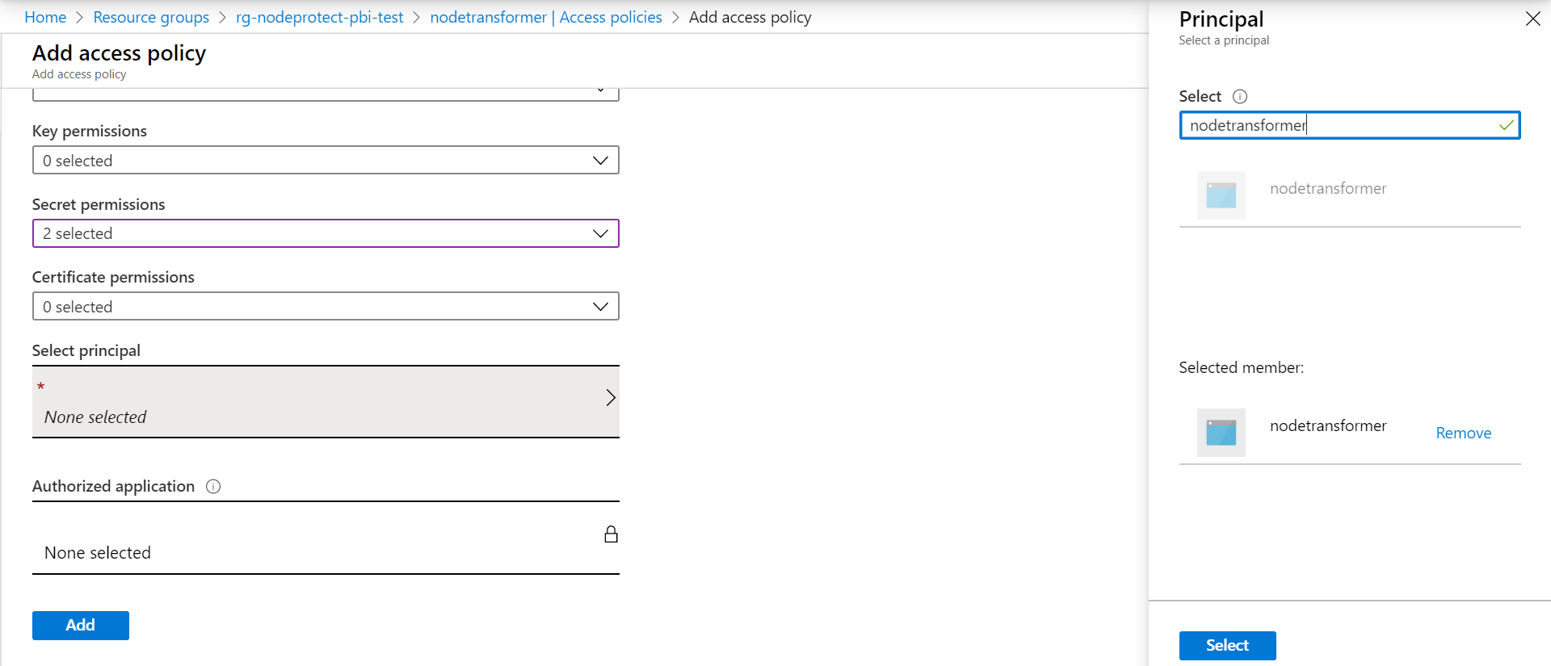
Task: Click the selected member name nodetransformer
Action: (x=1328, y=425)
